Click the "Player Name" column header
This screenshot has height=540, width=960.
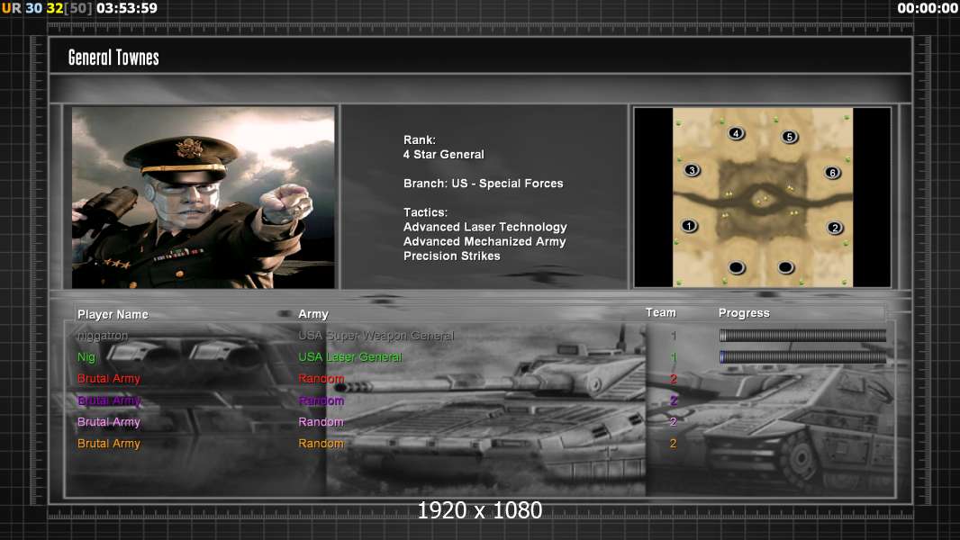tap(113, 314)
